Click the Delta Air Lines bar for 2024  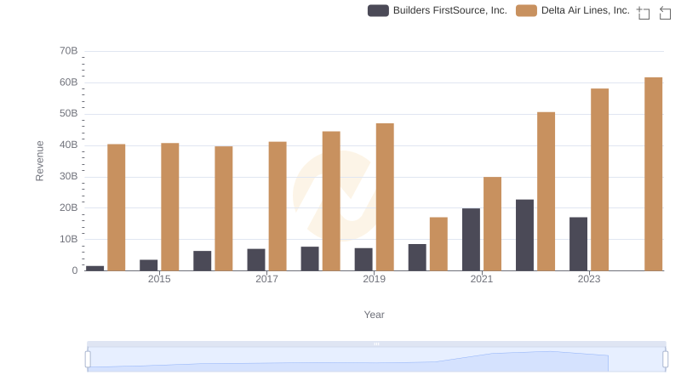click(x=653, y=173)
